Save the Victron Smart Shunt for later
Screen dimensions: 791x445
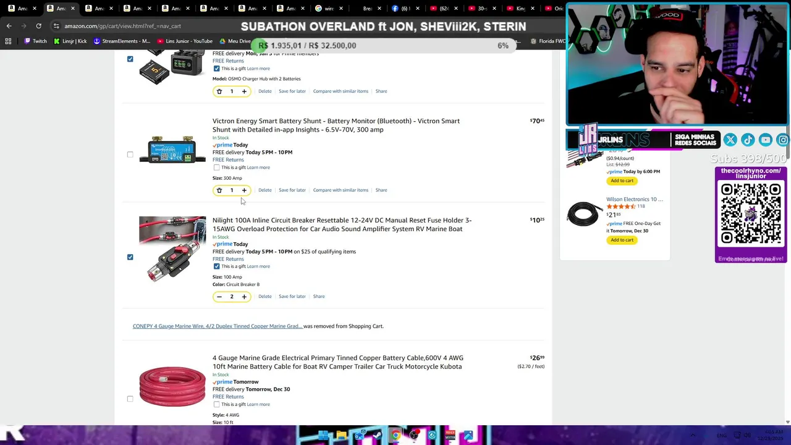pyautogui.click(x=292, y=190)
